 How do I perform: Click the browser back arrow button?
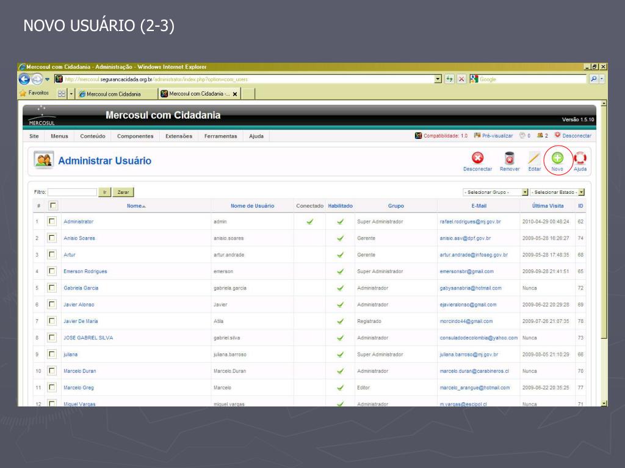24,79
